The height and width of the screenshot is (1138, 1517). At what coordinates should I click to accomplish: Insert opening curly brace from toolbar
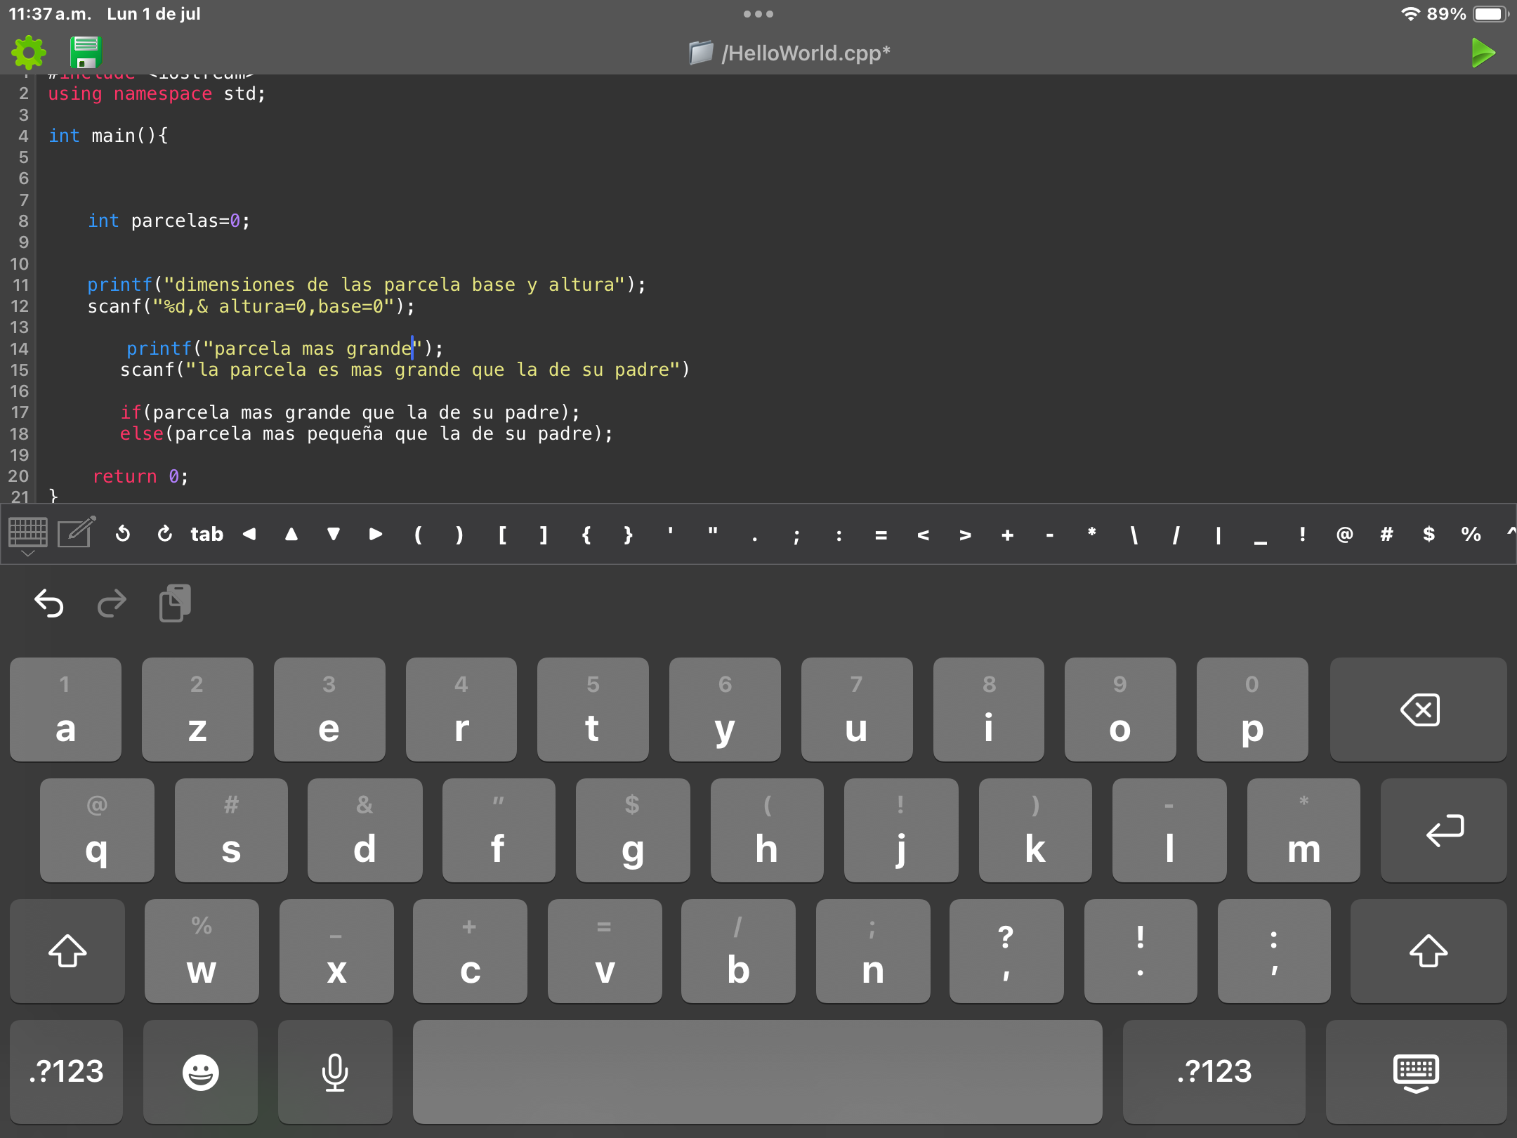click(x=586, y=535)
